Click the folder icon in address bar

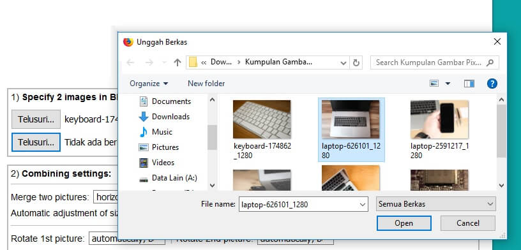click(x=193, y=62)
